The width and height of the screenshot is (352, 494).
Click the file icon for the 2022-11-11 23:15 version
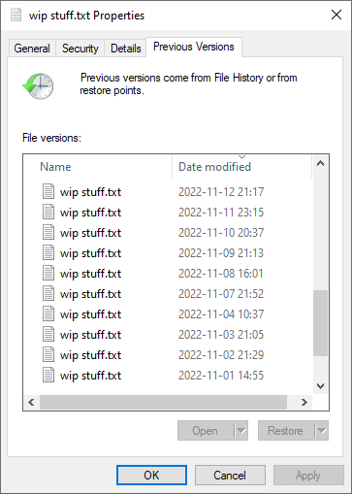48,213
